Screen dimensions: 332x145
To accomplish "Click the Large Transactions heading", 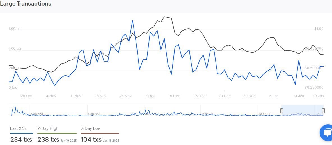I will pyautogui.click(x=26, y=4).
